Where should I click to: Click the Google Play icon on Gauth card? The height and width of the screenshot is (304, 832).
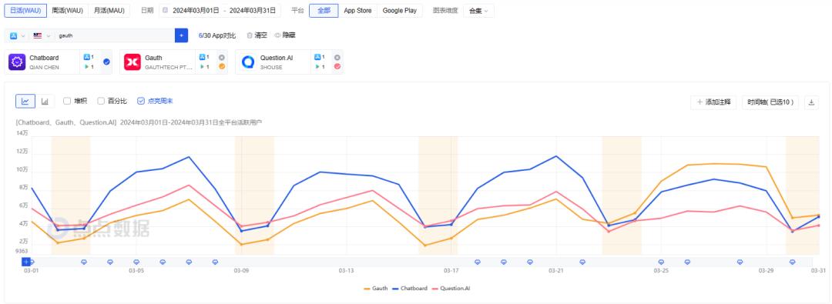202,67
